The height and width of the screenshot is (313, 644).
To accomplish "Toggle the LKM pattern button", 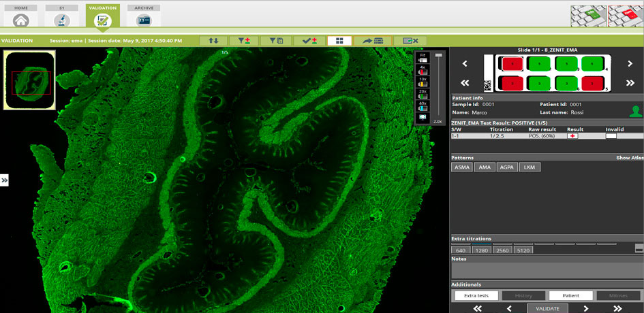I will [530, 167].
